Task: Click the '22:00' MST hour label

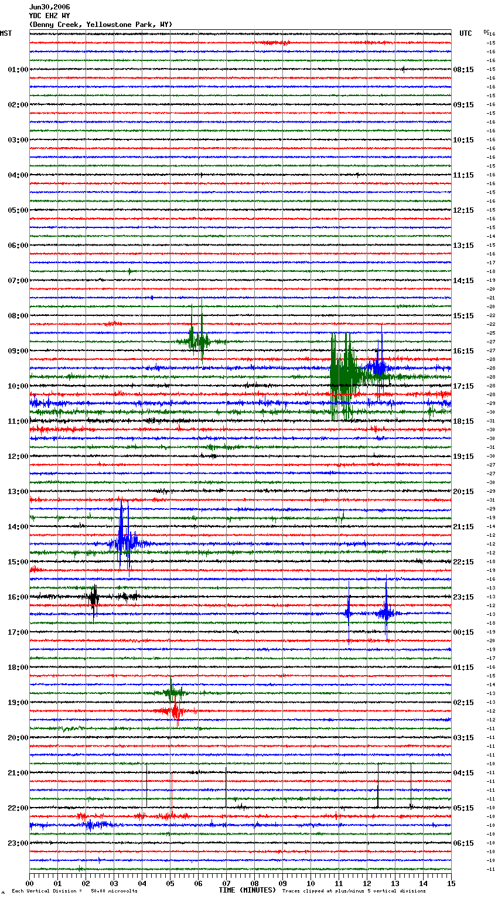Action: tap(18, 808)
